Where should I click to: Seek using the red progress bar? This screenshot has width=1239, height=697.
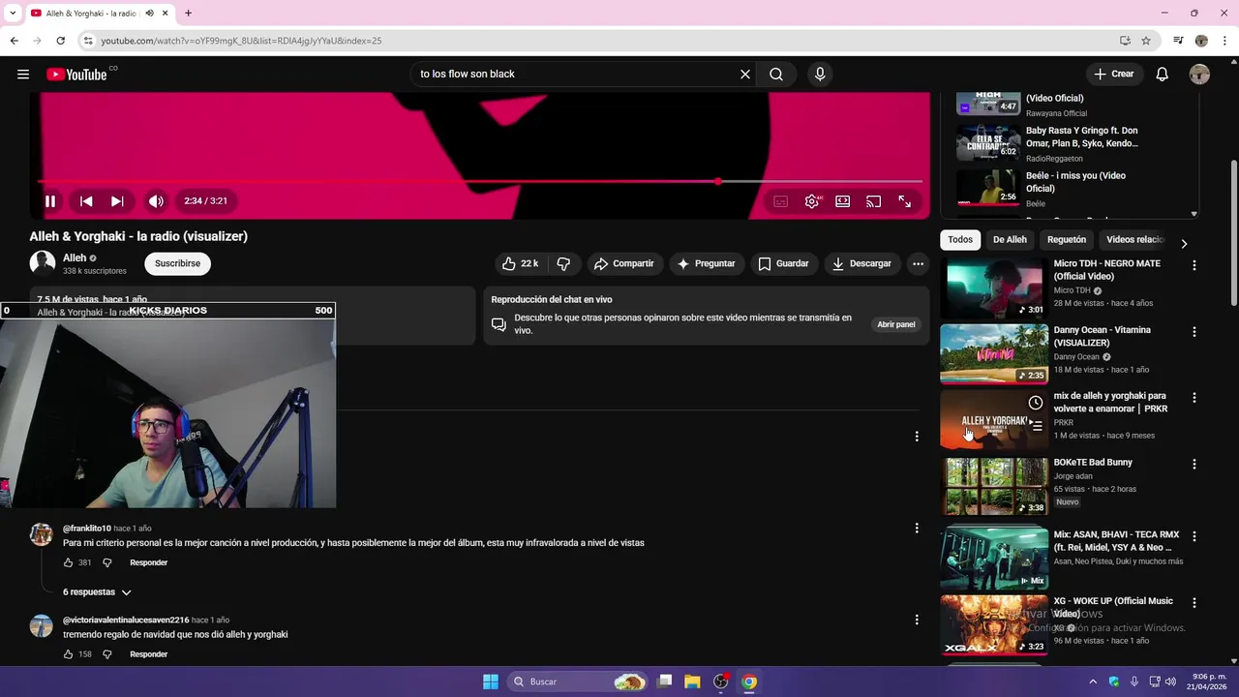(x=479, y=181)
